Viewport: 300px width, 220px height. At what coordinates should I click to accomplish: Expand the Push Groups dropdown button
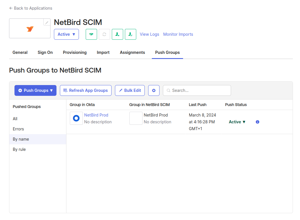coord(35,90)
